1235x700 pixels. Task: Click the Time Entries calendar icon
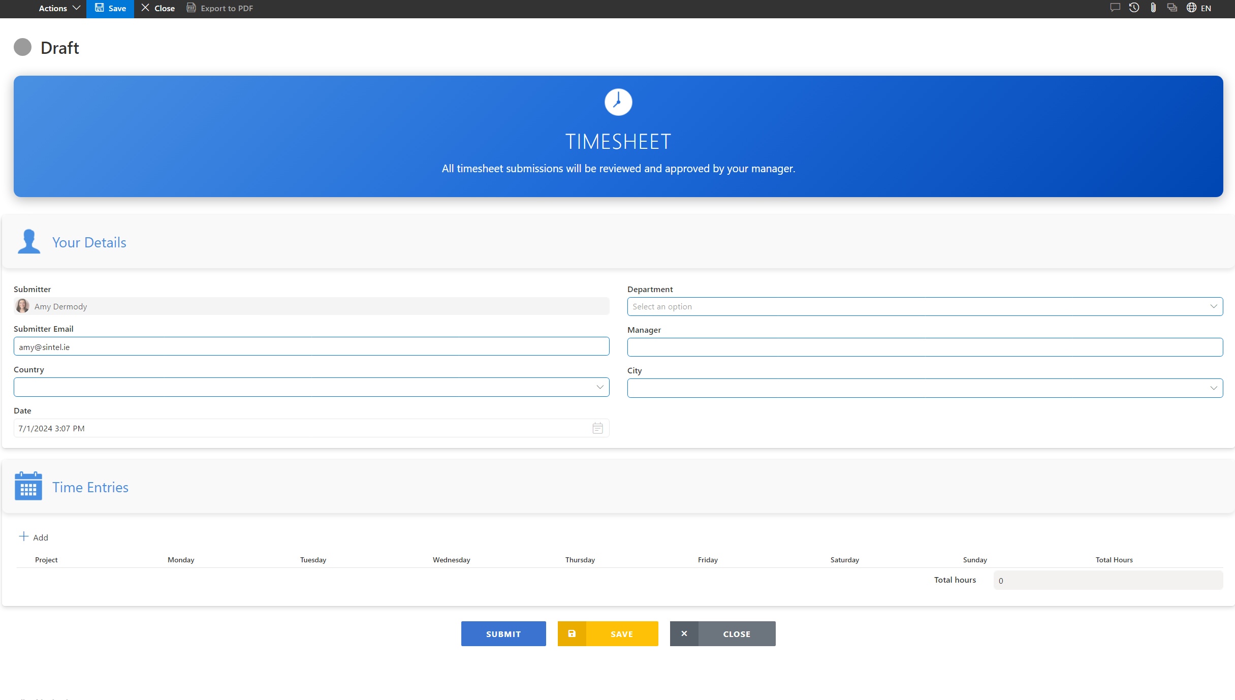28,486
